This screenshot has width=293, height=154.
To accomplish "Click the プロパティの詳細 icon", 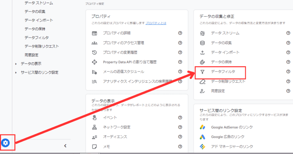I will (94, 33).
